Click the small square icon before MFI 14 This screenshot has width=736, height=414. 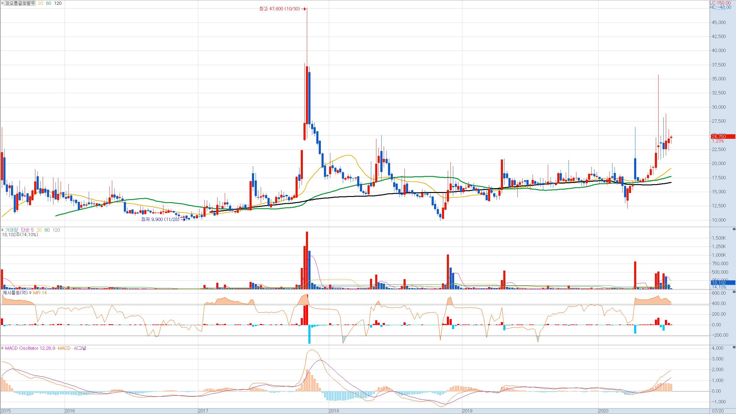30,293
